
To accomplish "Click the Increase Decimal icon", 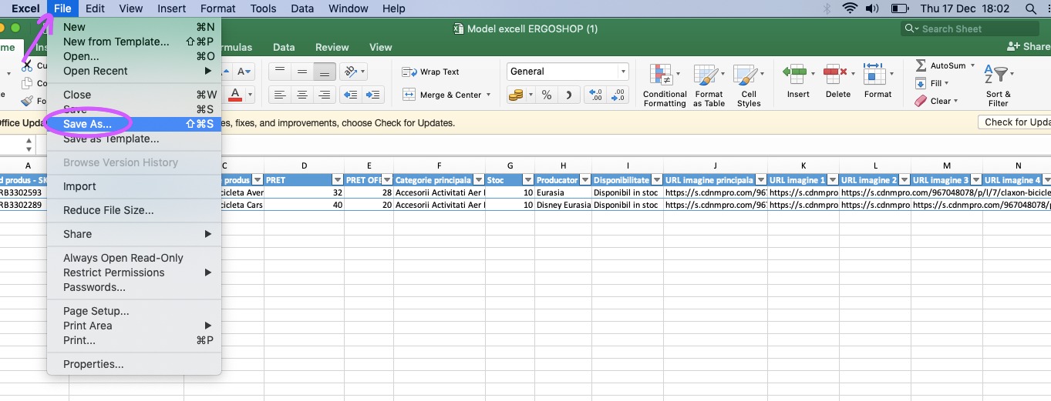I will 595,95.
